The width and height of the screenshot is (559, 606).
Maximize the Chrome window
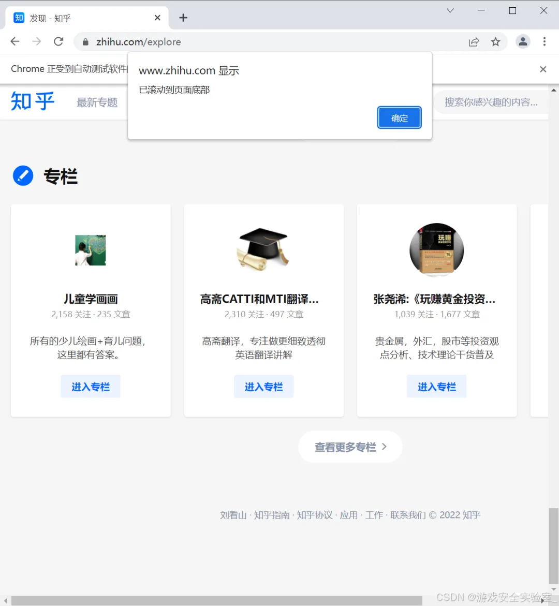512,10
